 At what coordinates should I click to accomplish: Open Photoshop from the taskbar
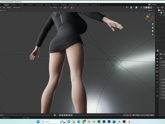tap(104, 122)
